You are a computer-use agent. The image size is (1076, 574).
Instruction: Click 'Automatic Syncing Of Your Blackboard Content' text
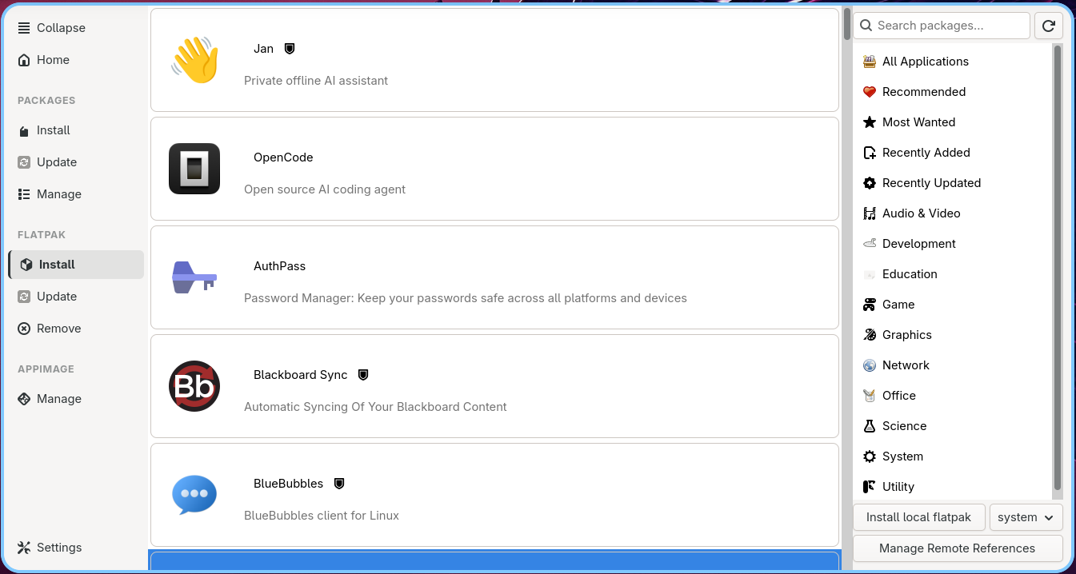(x=375, y=407)
